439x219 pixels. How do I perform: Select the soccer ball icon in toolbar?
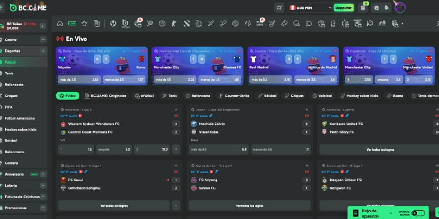(x=113, y=23)
